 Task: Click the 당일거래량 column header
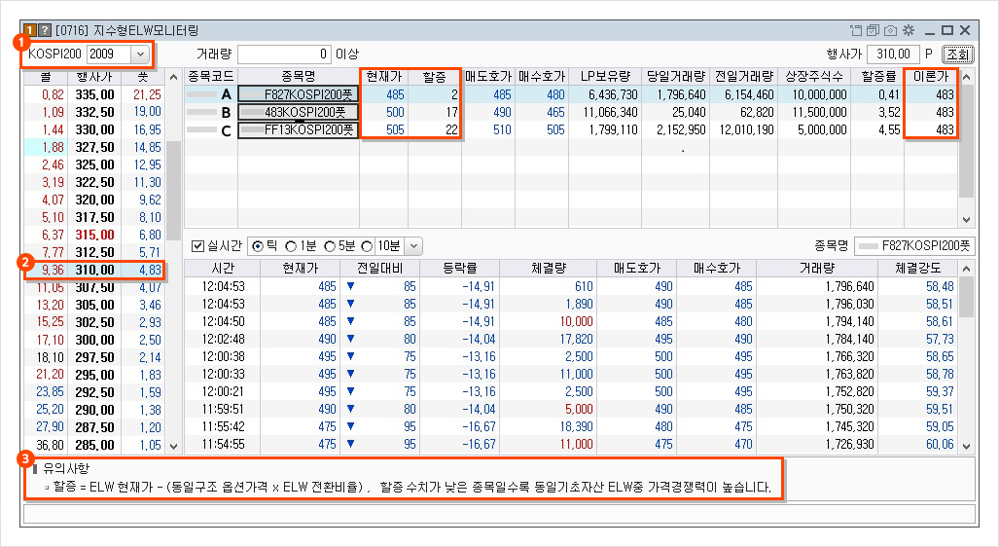675,77
